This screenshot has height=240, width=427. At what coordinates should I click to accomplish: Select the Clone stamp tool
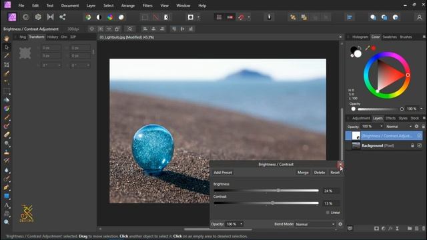tap(7, 153)
